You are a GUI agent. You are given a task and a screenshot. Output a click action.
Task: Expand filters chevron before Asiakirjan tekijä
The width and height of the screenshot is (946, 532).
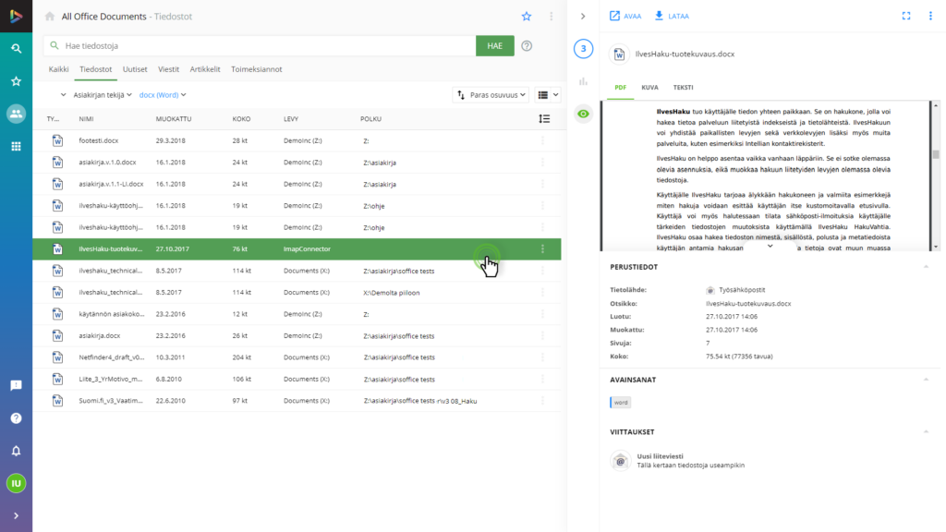[x=63, y=95]
